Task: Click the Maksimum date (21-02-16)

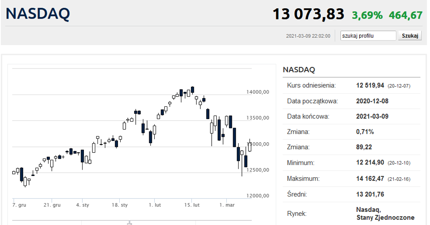Action: pyautogui.click(x=399, y=179)
